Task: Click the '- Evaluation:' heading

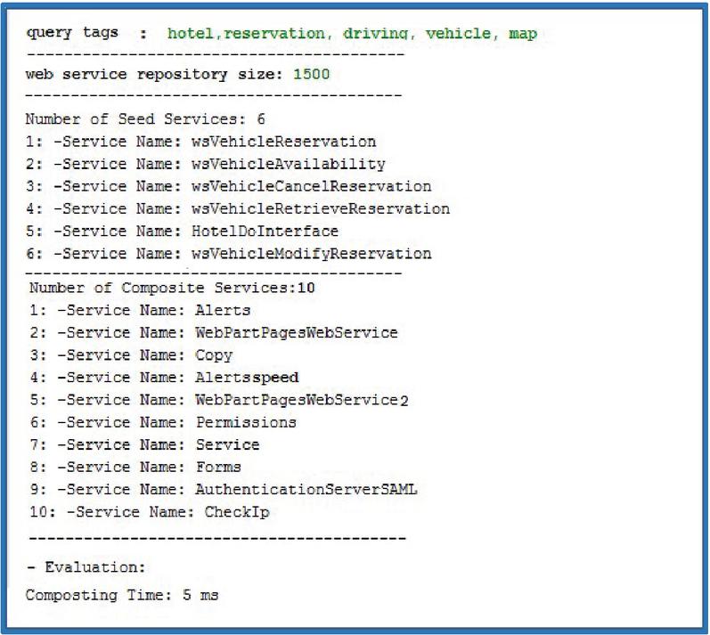Action: pyautogui.click(x=85, y=567)
